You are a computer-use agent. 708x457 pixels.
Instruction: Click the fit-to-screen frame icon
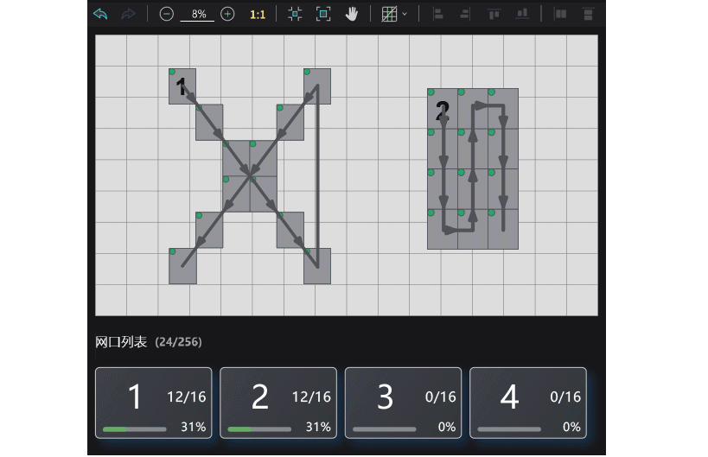(323, 14)
